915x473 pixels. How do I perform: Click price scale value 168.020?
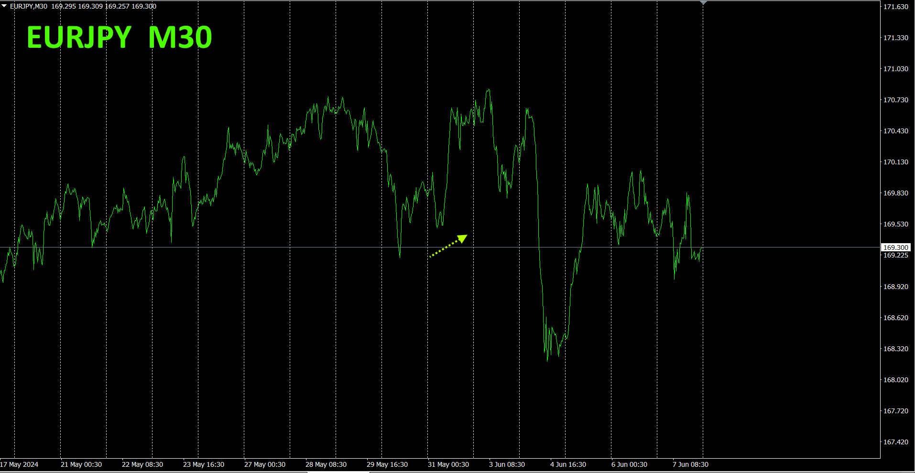tap(895, 380)
